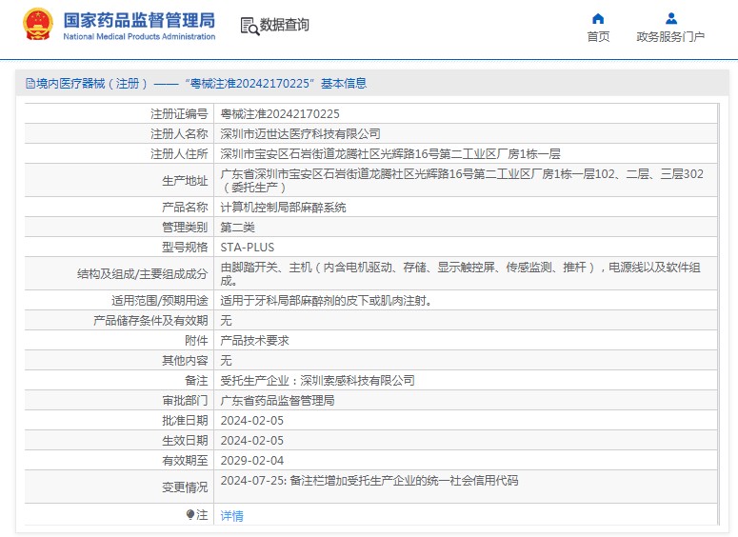Click the 受托生产企业 remark text
The width and height of the screenshot is (738, 537).
(x=317, y=380)
